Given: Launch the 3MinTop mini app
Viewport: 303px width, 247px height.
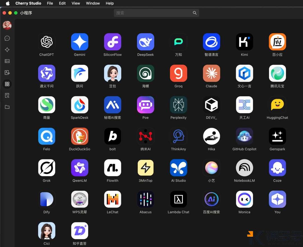Looking at the screenshot, I should (146, 168).
